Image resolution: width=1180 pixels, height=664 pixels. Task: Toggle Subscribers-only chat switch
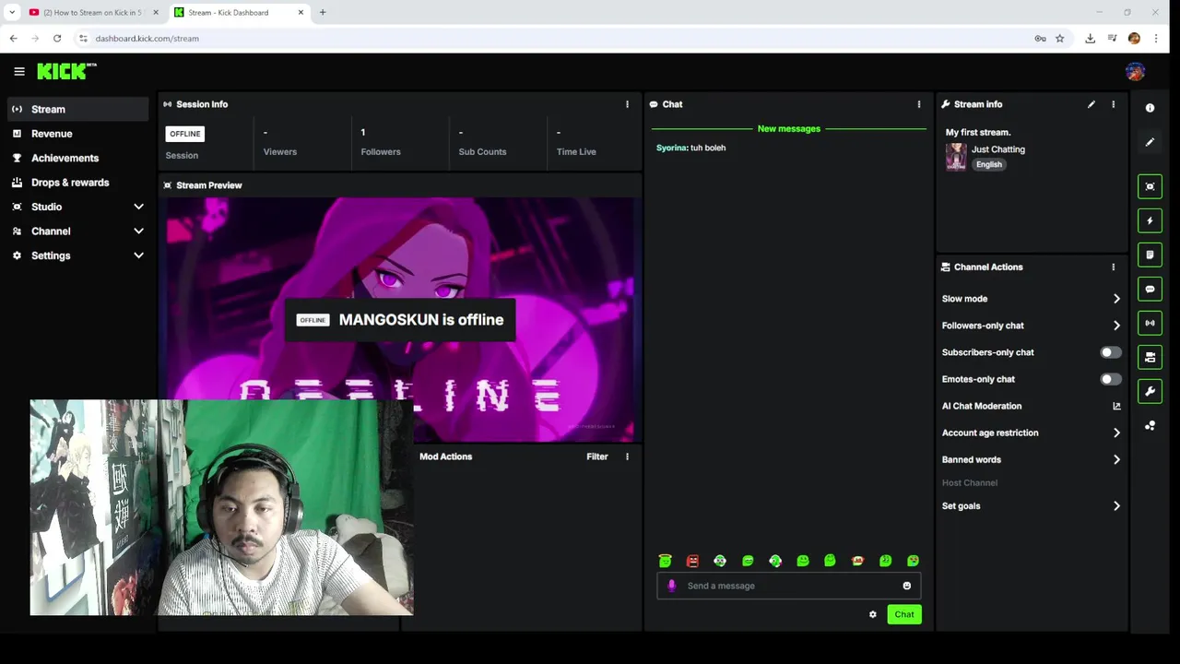coord(1111,352)
